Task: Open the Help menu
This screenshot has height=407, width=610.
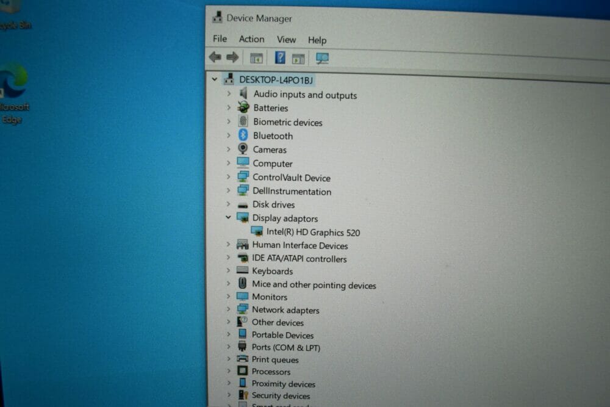Action: tap(317, 40)
